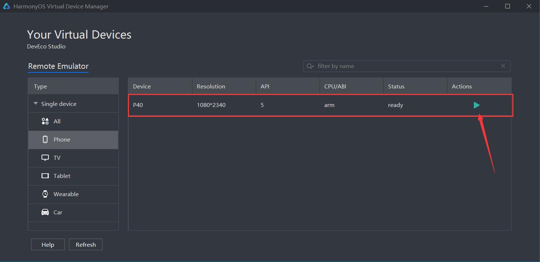The width and height of the screenshot is (540, 262).
Task: Select the Phone device type
Action: click(x=73, y=140)
